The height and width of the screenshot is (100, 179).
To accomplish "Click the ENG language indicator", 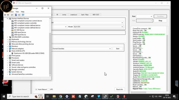I will point(160,96).
